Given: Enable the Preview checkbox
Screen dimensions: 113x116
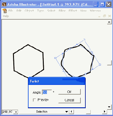Looking at the screenshot, I should click(x=34, y=100).
